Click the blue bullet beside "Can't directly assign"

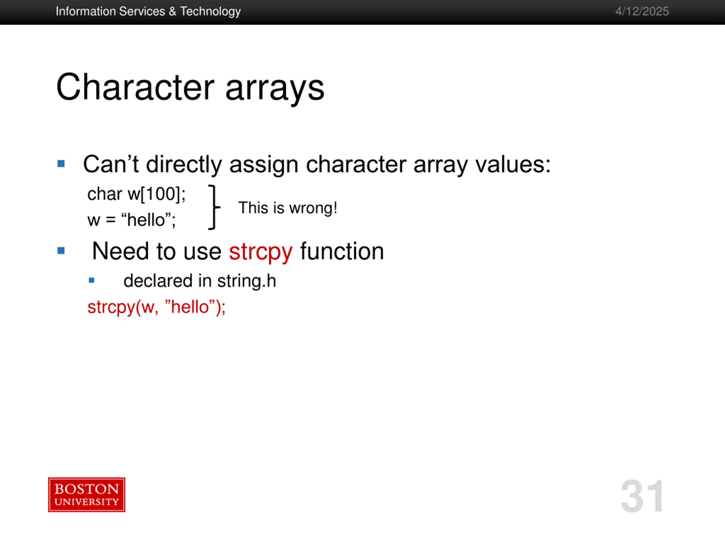tap(61, 163)
